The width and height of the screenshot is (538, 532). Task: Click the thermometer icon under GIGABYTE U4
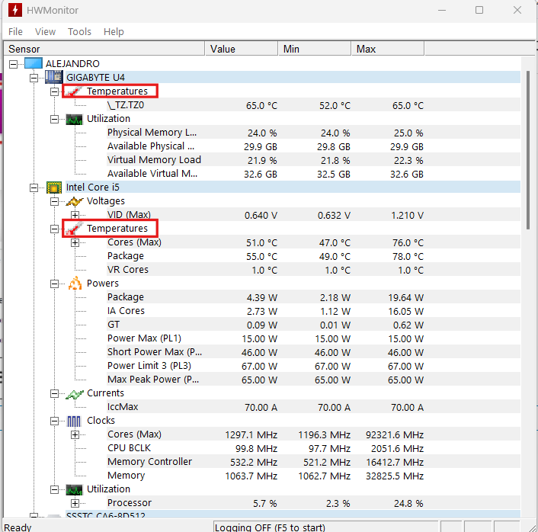click(74, 91)
